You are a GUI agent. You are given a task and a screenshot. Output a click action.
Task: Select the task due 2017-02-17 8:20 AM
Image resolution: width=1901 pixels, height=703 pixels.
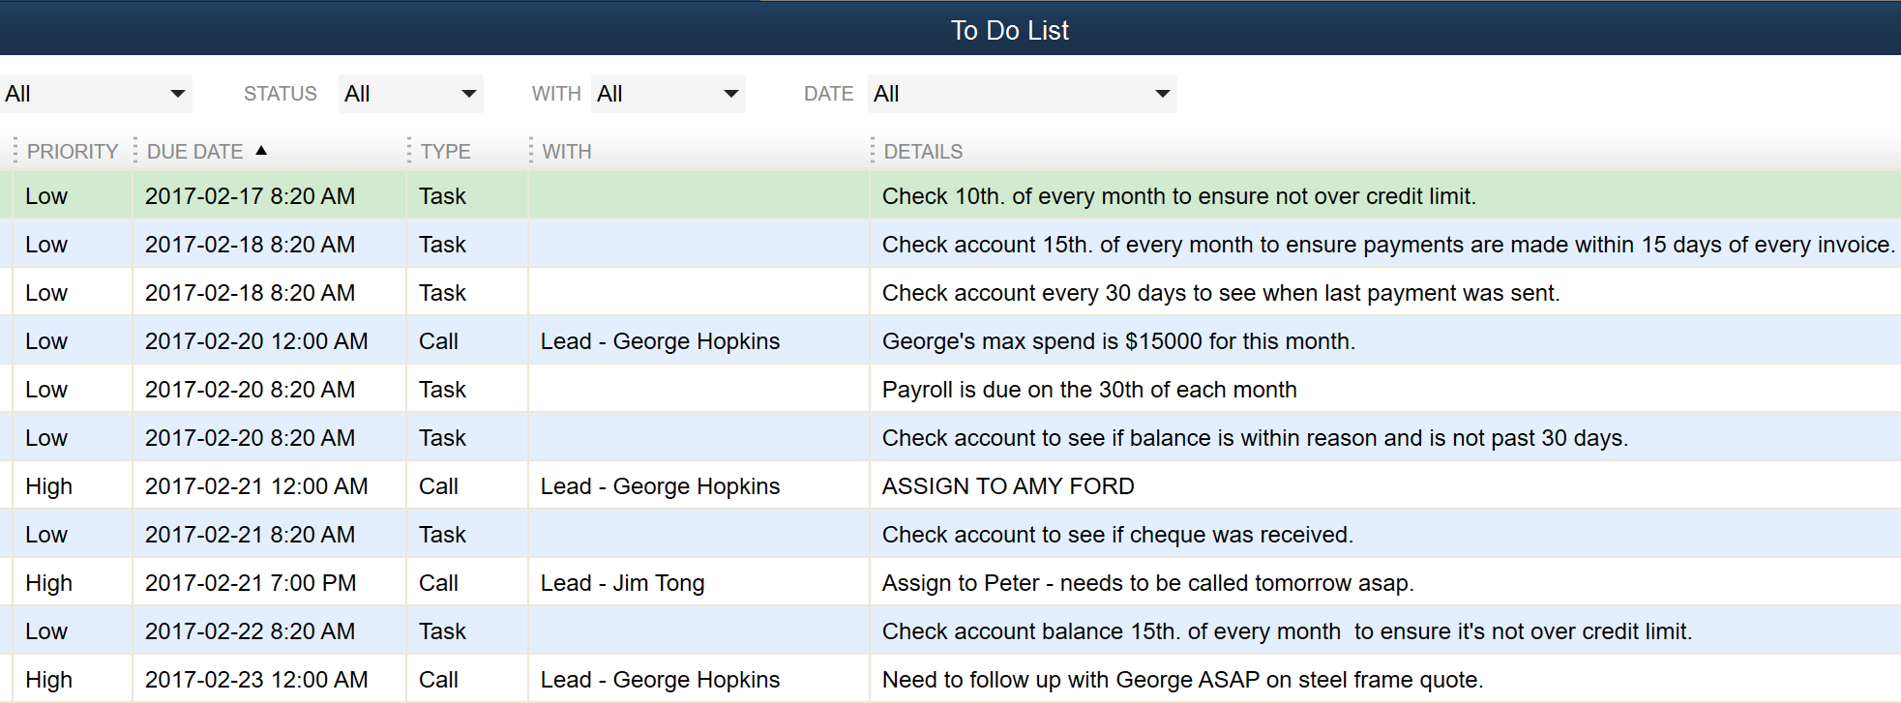click(x=950, y=195)
